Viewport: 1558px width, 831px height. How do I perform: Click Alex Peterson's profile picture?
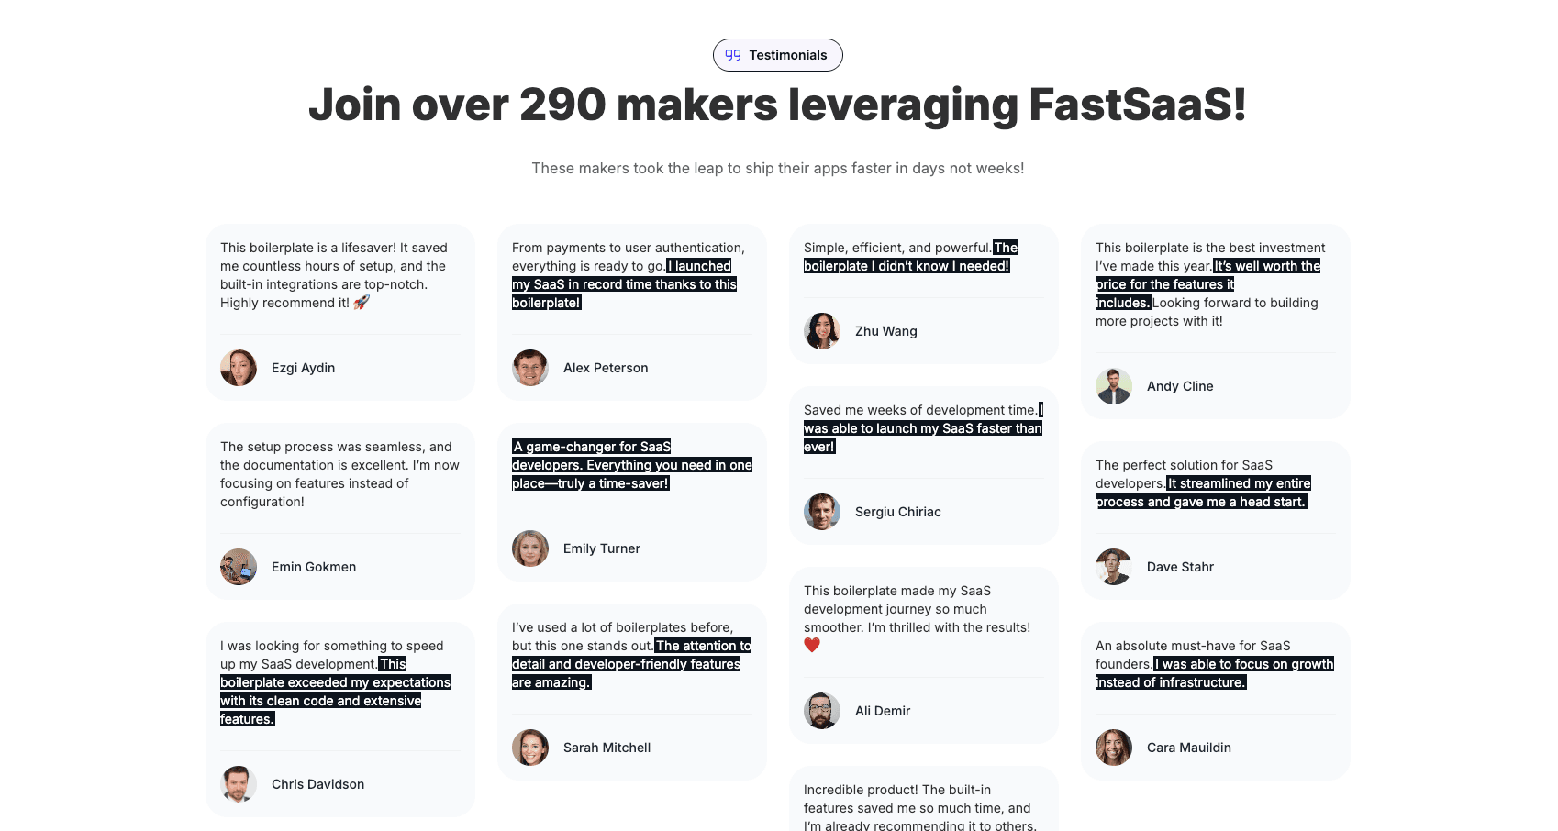point(530,368)
